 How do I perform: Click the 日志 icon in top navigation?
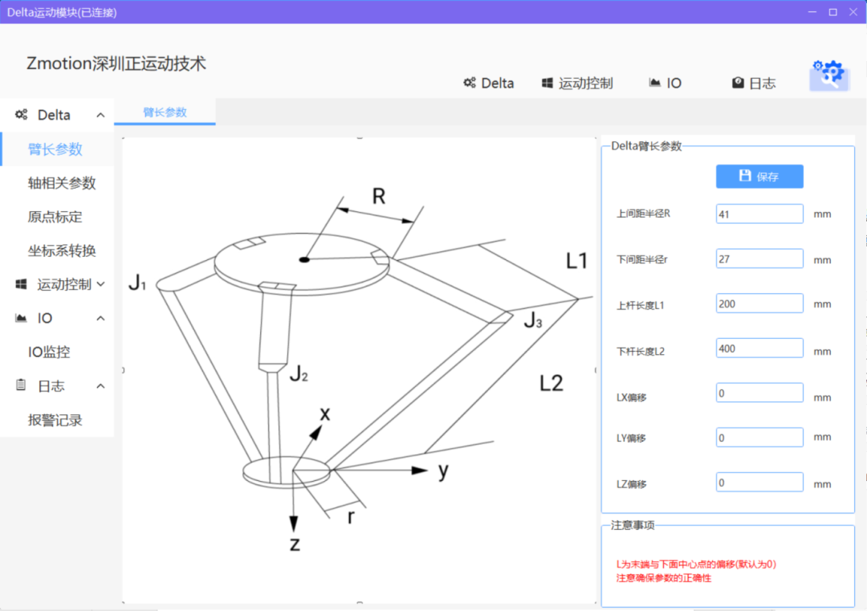click(738, 83)
